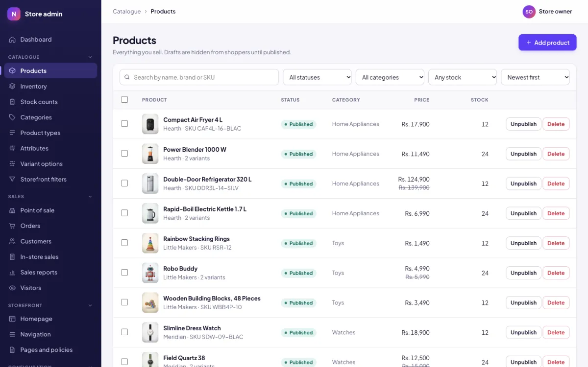The image size is (588, 367).
Task: Open the All statuses filter dropdown
Action: (317, 77)
